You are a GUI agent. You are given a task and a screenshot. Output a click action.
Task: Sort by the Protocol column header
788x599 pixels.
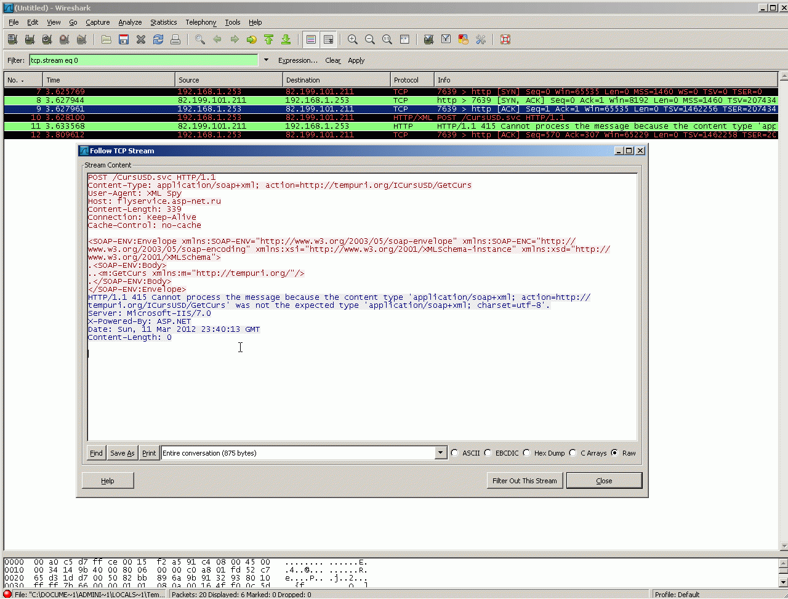412,80
